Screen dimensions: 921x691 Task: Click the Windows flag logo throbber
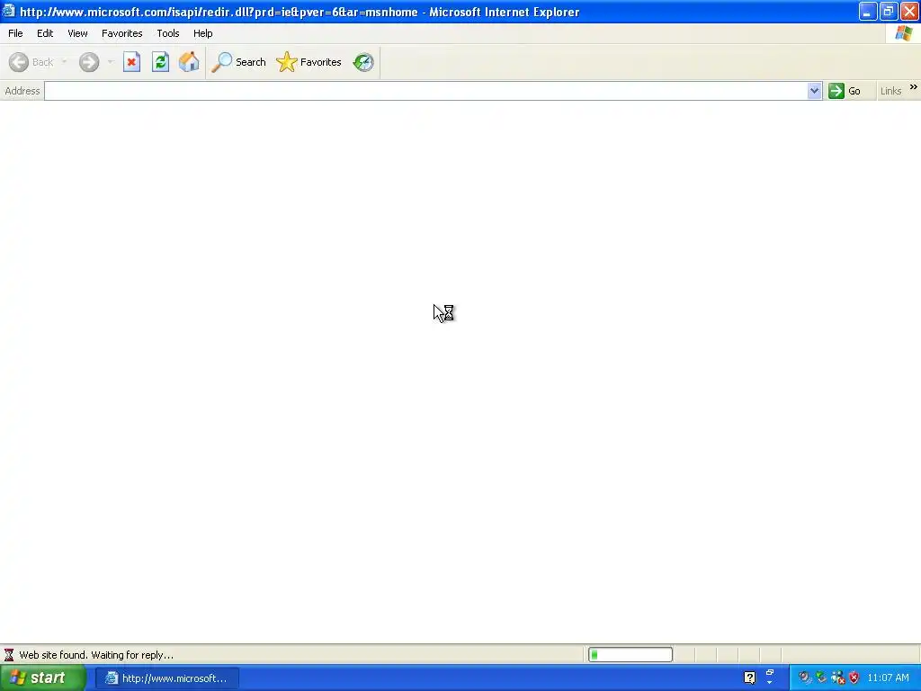tap(903, 33)
